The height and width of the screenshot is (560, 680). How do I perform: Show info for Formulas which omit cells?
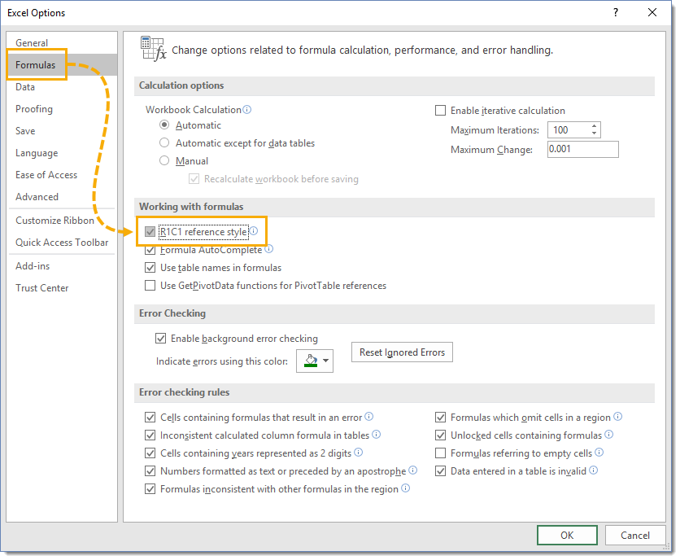[x=618, y=416]
